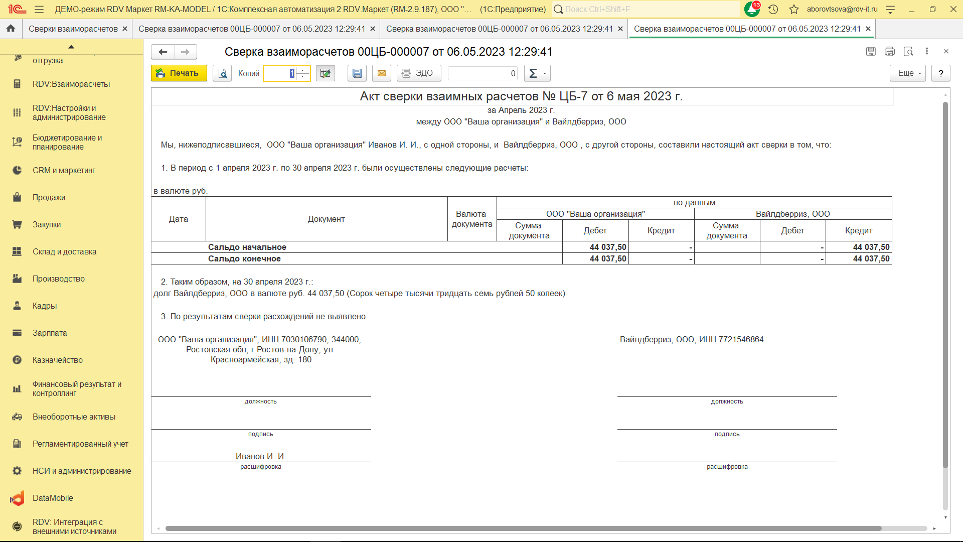Click the global search field
Viewport: 963px width, 542px height.
click(x=647, y=9)
